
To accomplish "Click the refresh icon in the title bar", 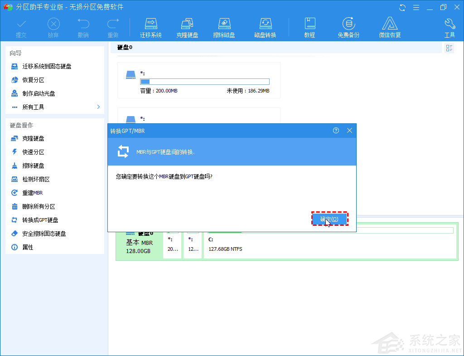I will [402, 7].
